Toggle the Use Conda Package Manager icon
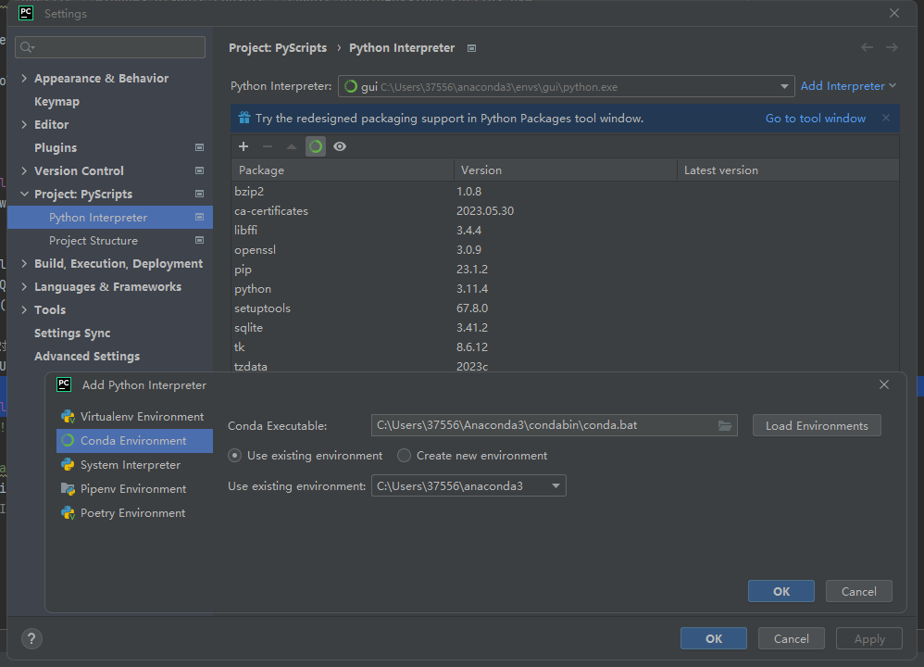Screen dimensions: 924x667 (x=316, y=146)
